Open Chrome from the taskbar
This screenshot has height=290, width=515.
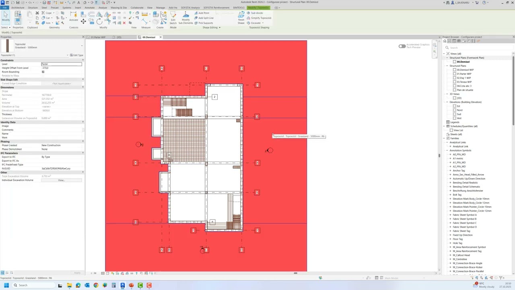coord(96,285)
